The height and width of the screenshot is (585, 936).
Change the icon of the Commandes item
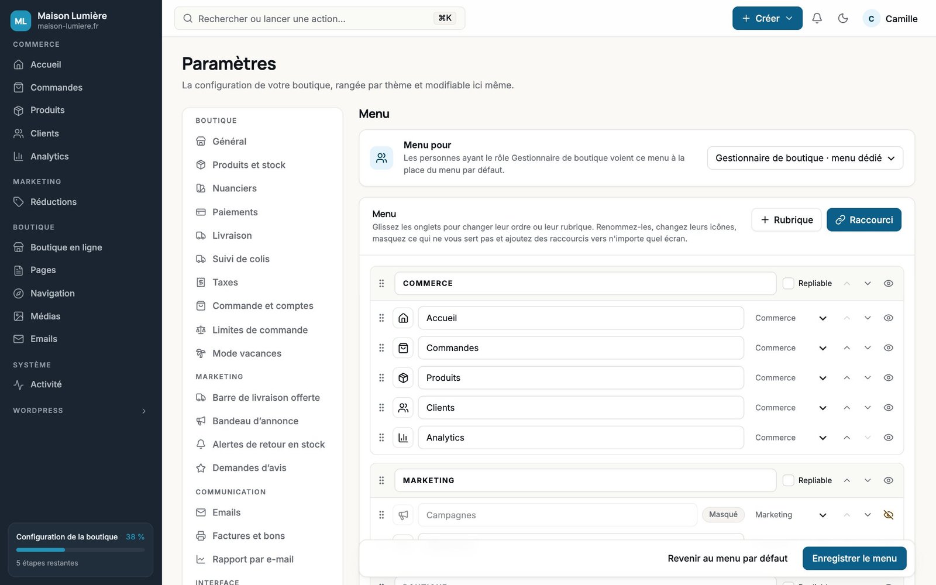click(x=403, y=348)
